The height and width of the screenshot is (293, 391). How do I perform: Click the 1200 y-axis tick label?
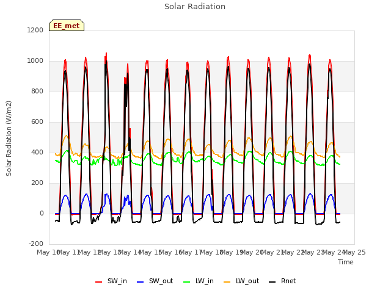pos(35,30)
